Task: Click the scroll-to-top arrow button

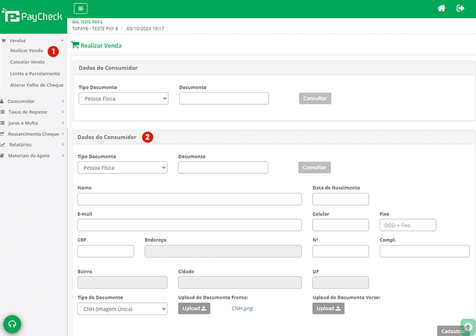Action: [x=468, y=327]
